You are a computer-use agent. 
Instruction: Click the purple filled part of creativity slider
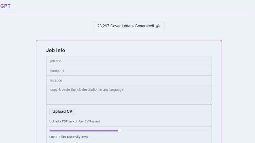click(x=83, y=131)
